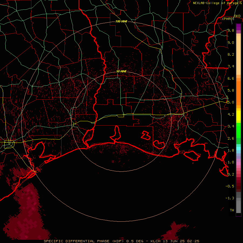Click the 9.0 value on the color scale
Screen dimensions: 243x243
tap(231, 42)
